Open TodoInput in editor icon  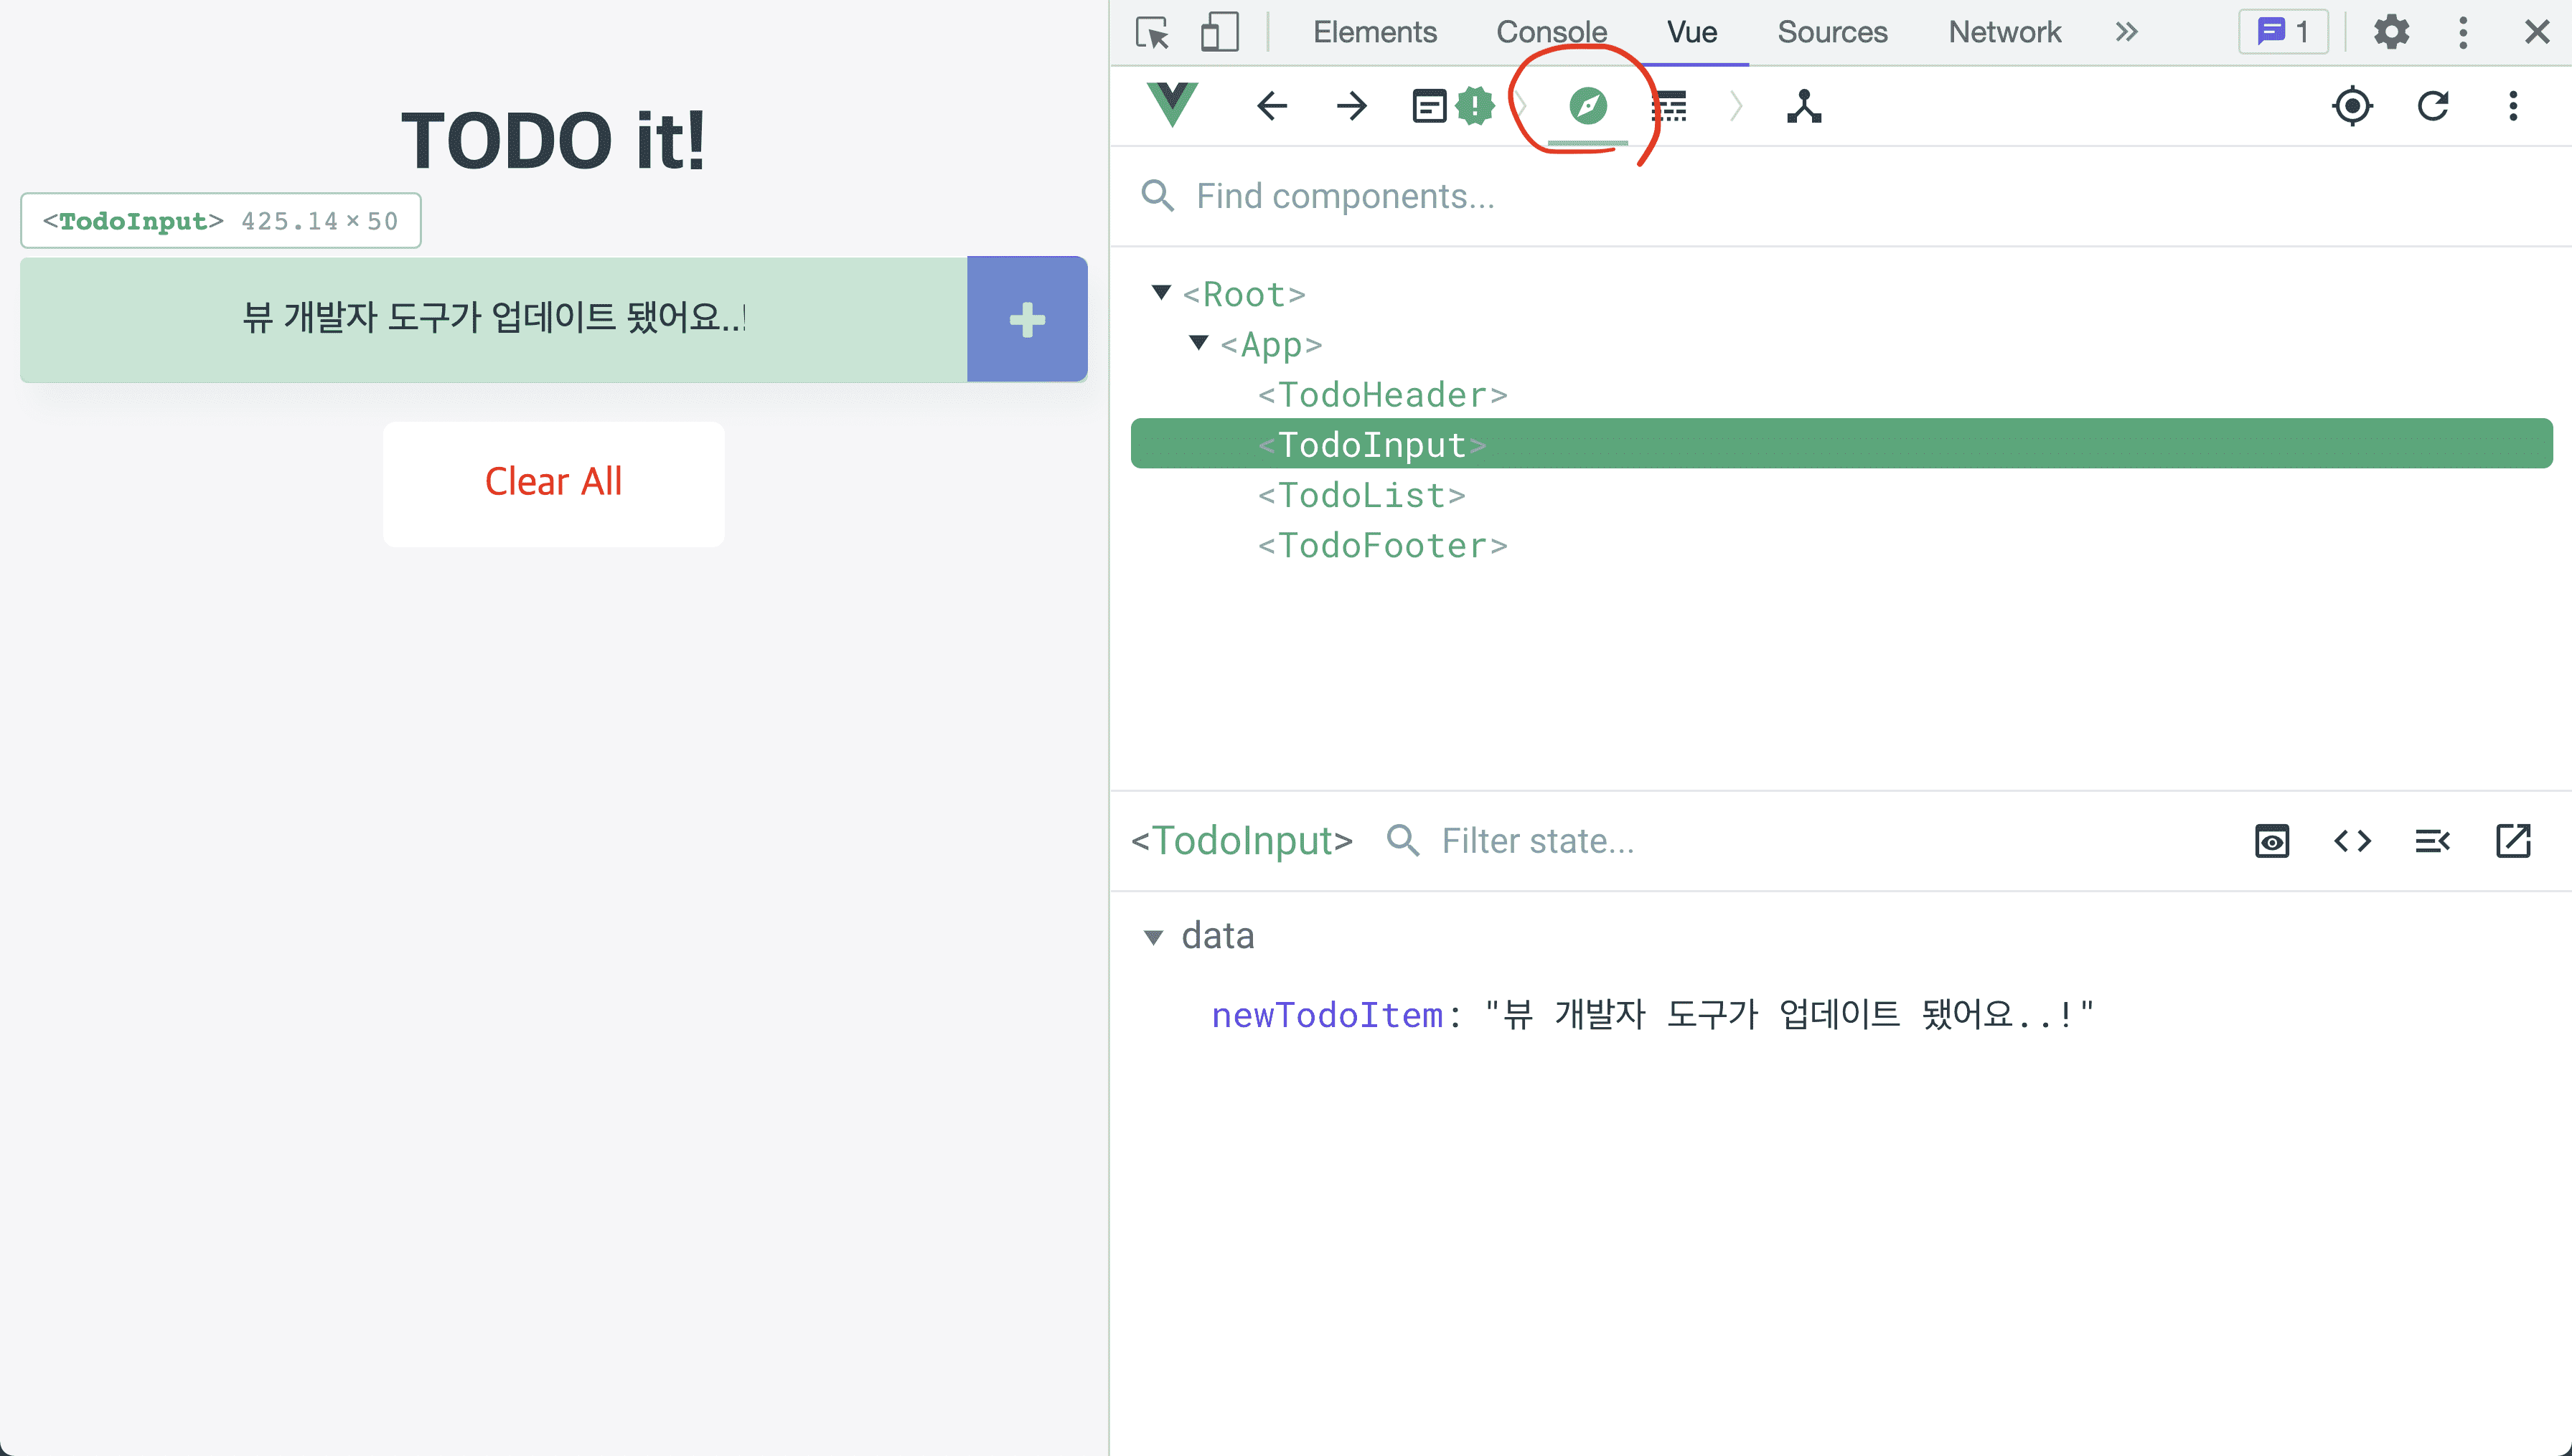[x=2513, y=841]
